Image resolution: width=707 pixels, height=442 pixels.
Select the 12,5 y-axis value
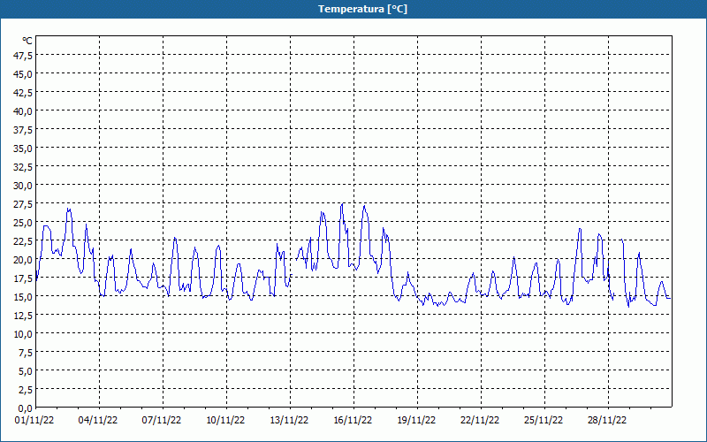(x=23, y=316)
